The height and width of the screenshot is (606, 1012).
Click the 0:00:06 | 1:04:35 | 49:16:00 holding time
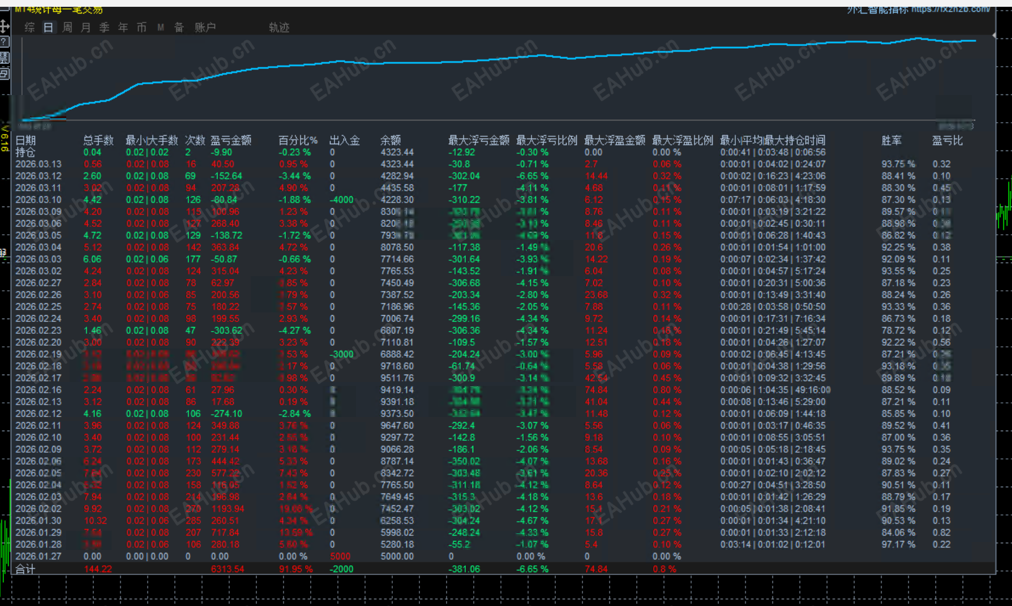click(x=775, y=390)
